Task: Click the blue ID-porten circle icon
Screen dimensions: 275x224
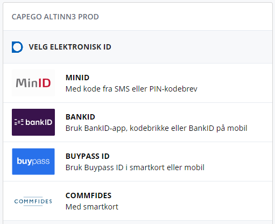Action: click(17, 47)
